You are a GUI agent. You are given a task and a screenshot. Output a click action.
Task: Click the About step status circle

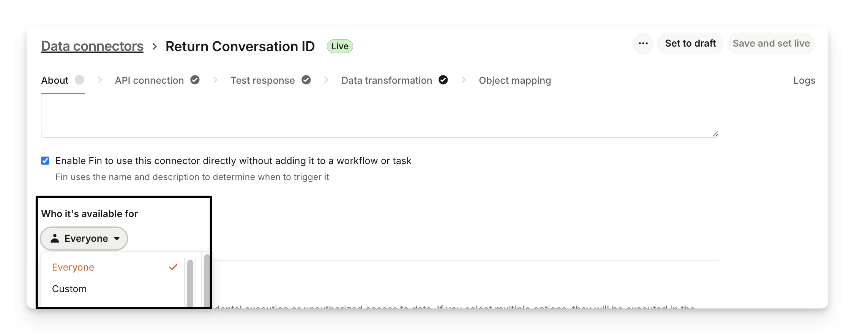pyautogui.click(x=79, y=80)
